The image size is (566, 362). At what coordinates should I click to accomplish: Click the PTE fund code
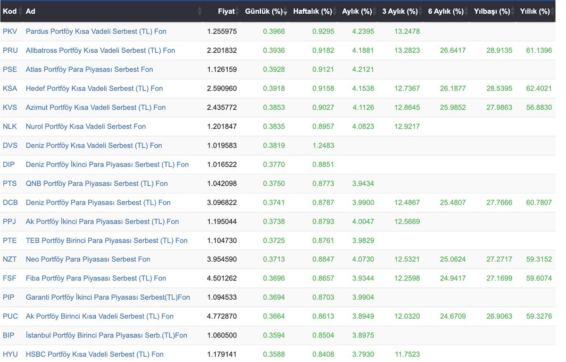point(9,240)
